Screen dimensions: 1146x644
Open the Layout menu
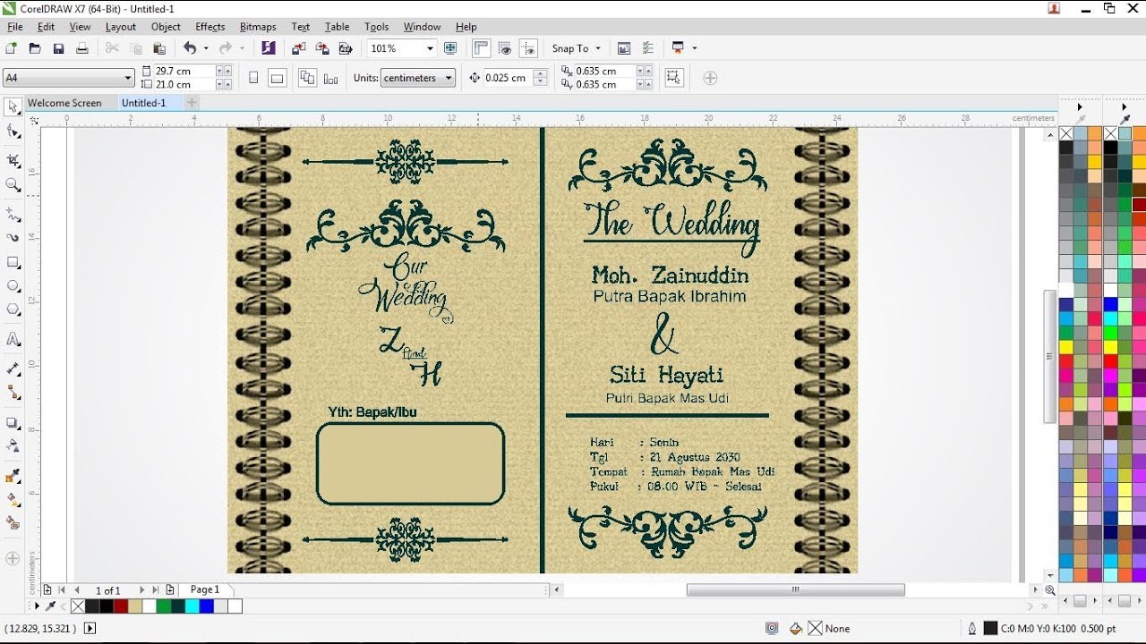121,27
